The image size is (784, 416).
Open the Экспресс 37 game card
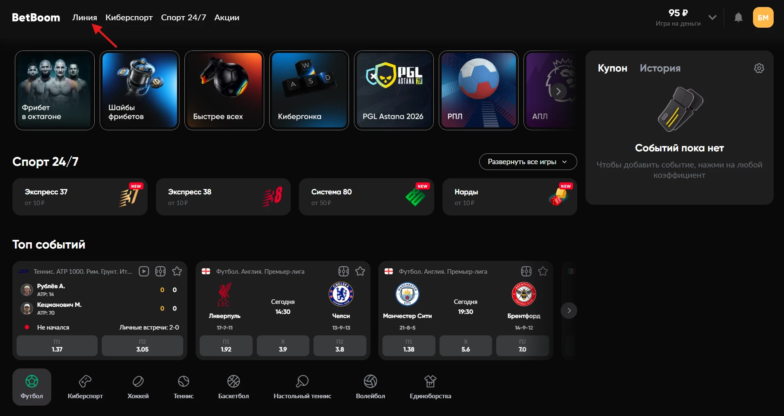(x=80, y=197)
